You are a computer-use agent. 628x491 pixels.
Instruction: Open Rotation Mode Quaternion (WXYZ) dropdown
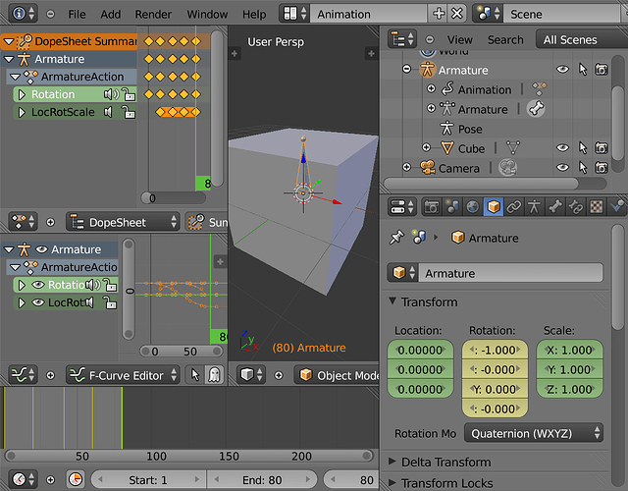[534, 433]
